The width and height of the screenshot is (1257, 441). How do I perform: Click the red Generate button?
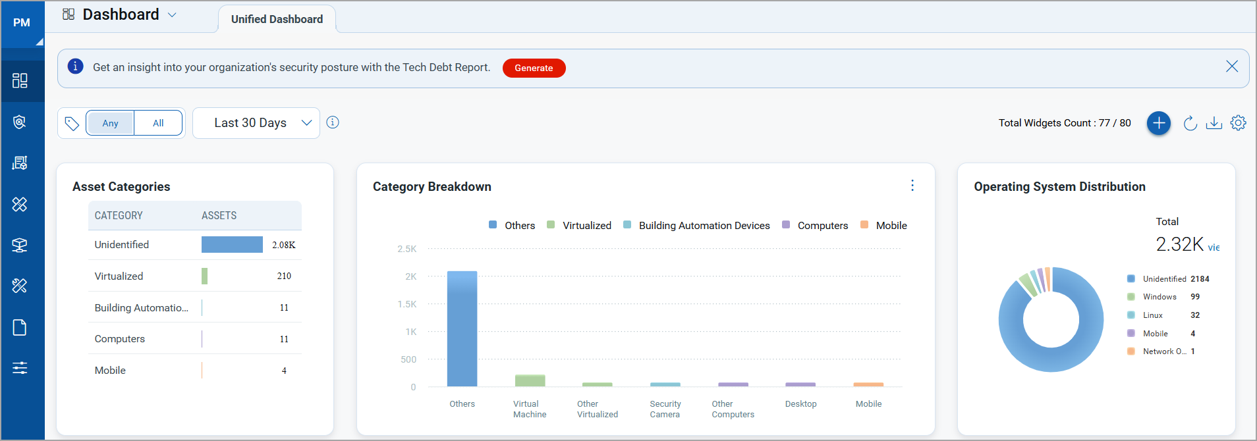tap(534, 68)
